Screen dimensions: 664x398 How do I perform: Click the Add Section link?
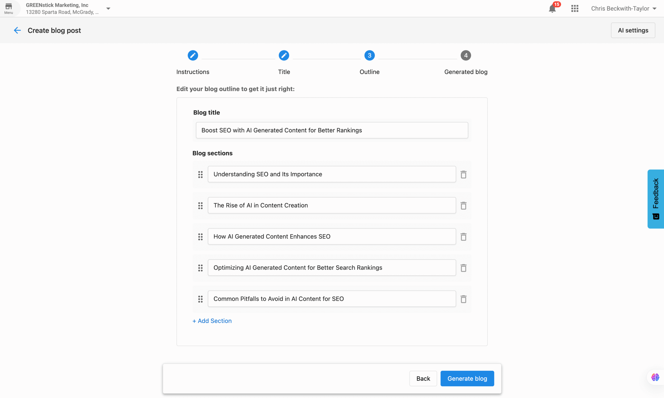tap(212, 321)
